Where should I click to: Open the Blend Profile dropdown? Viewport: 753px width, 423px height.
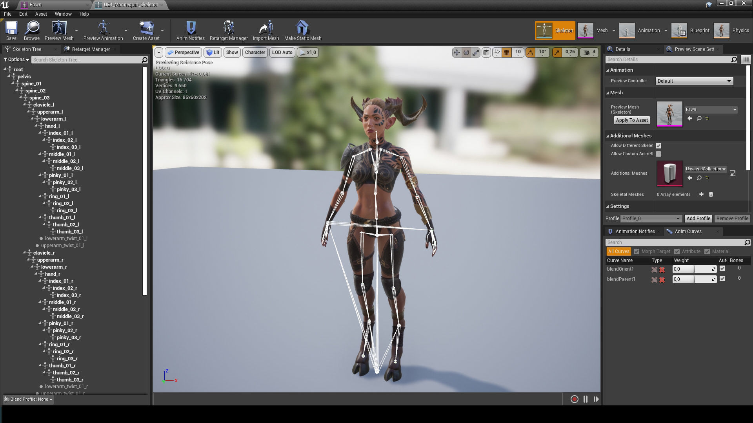pos(28,399)
